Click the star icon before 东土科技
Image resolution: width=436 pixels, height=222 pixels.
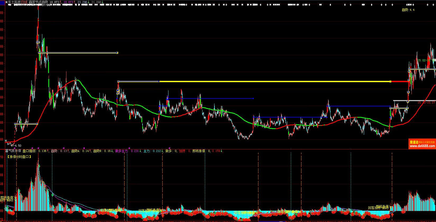pyautogui.click(x=6, y=2)
